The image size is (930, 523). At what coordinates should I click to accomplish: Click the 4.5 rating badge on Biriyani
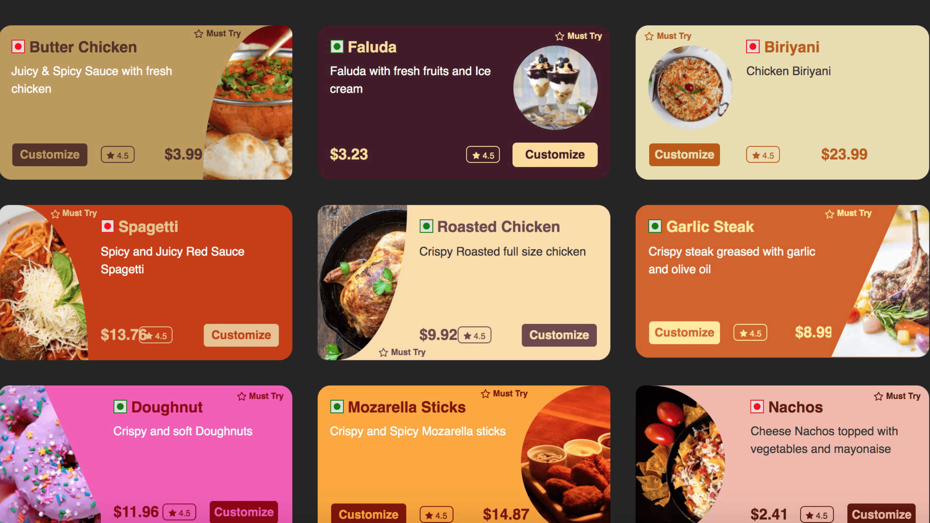pos(763,155)
